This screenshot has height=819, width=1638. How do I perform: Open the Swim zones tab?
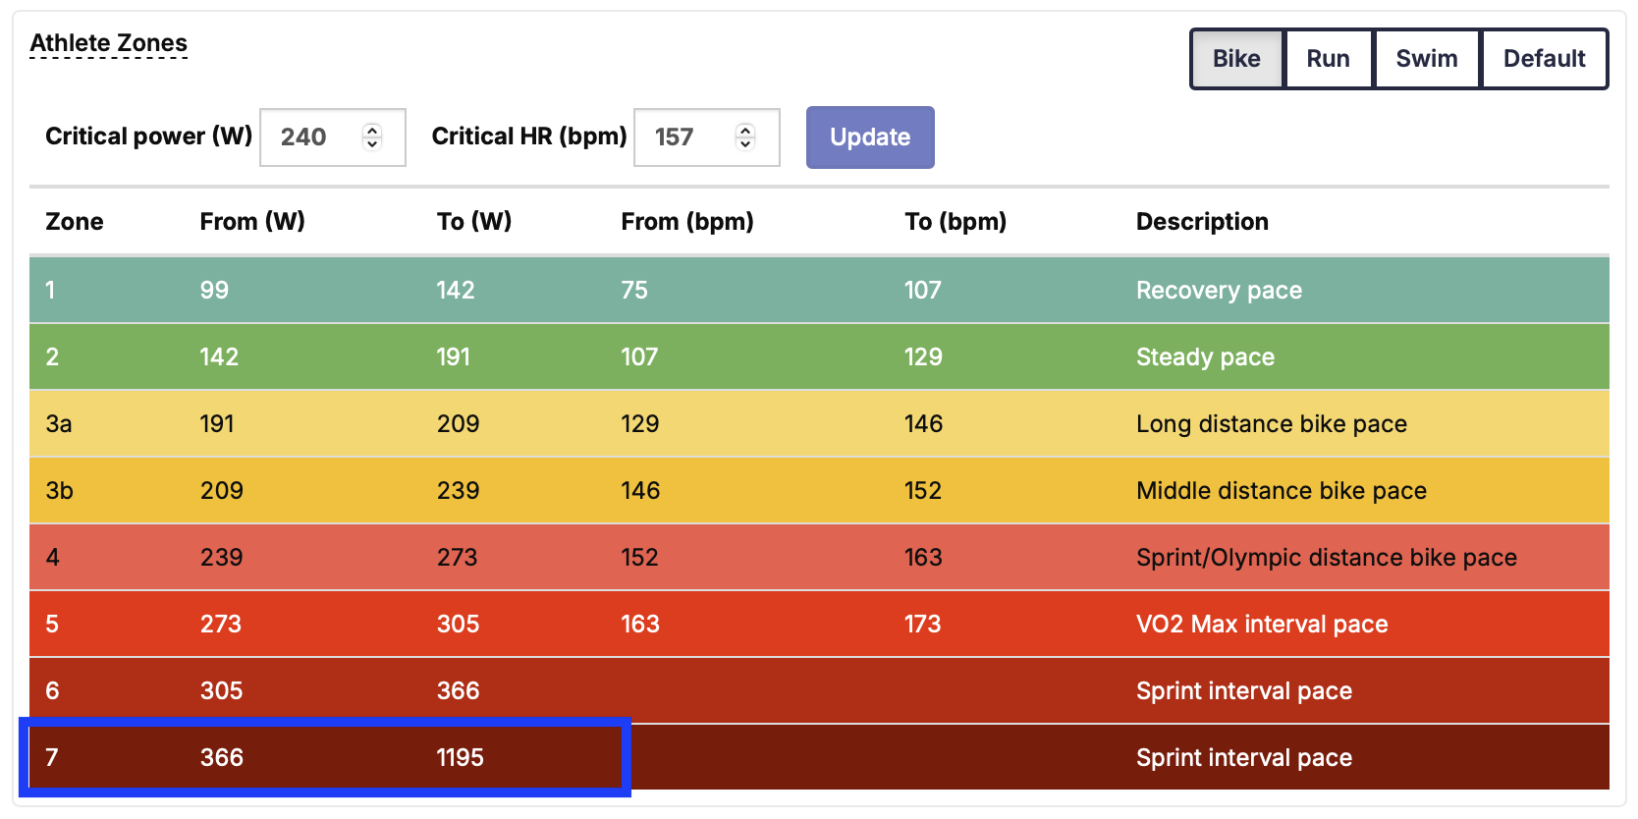1426,59
